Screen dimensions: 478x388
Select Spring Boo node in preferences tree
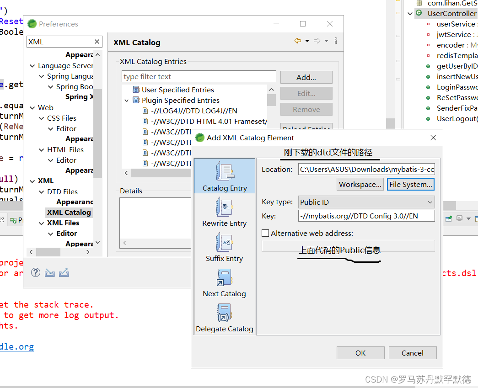[x=75, y=86]
